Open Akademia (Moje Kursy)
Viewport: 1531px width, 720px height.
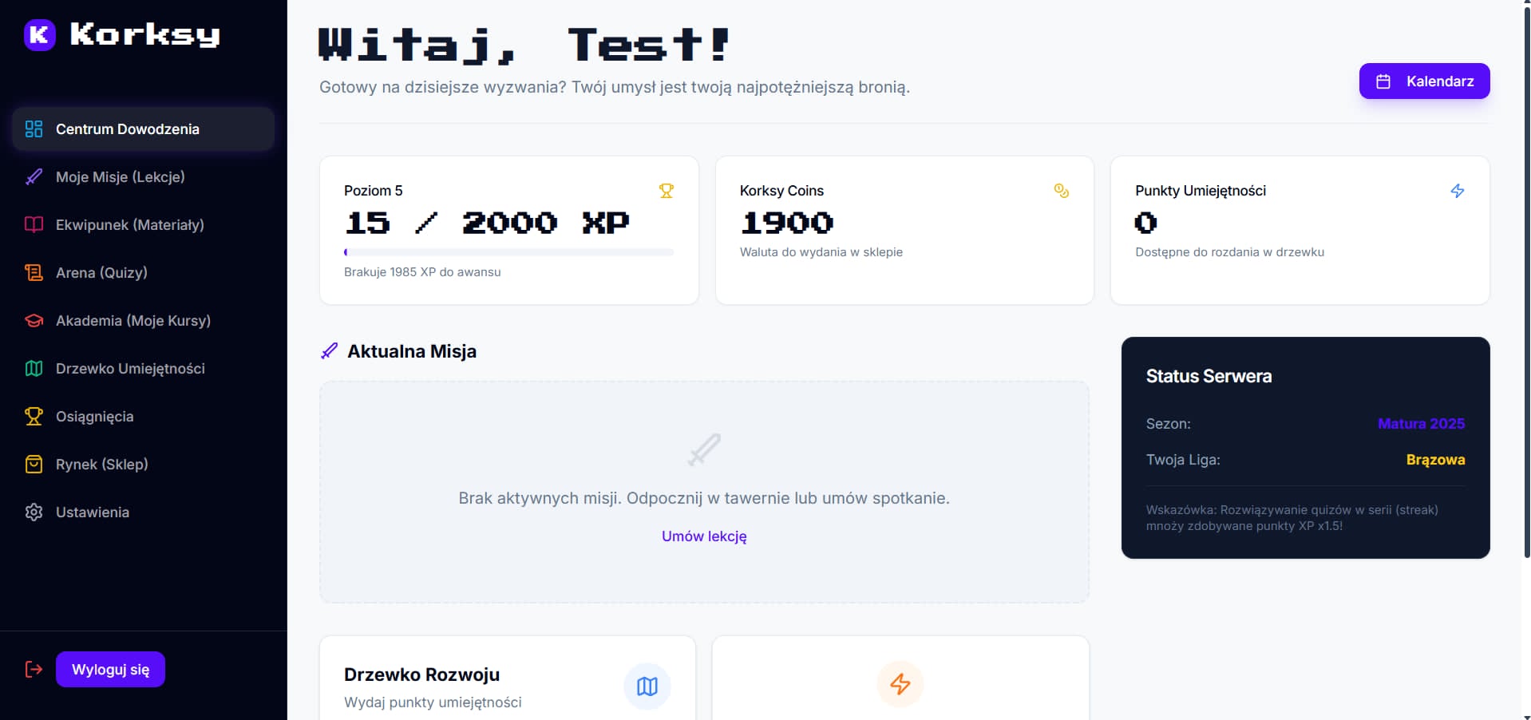point(144,321)
